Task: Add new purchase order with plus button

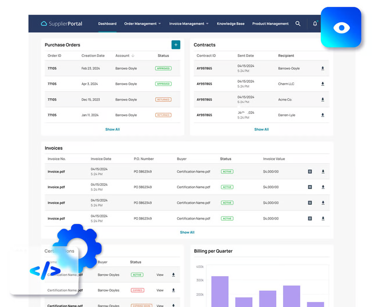Action: tap(176, 45)
